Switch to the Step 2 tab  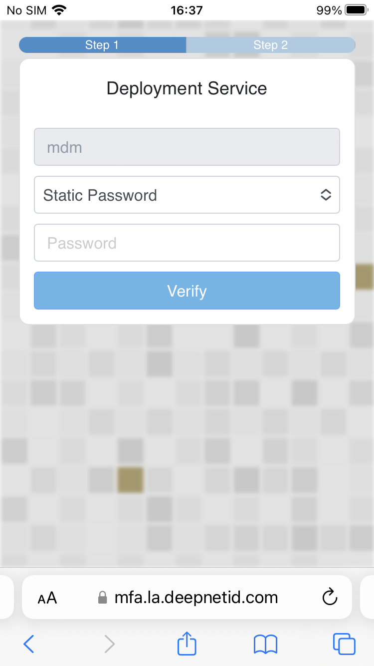(271, 45)
